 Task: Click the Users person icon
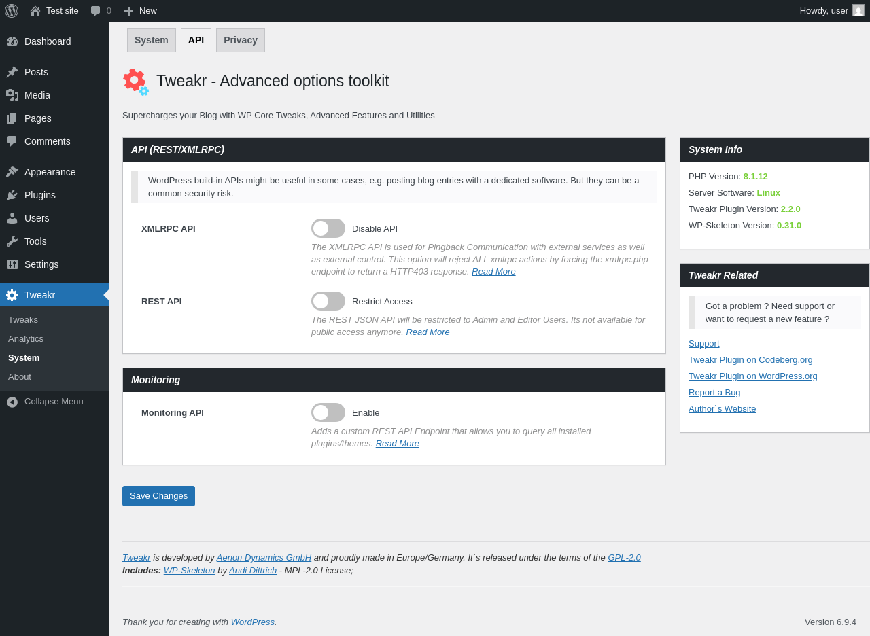pyautogui.click(x=12, y=218)
